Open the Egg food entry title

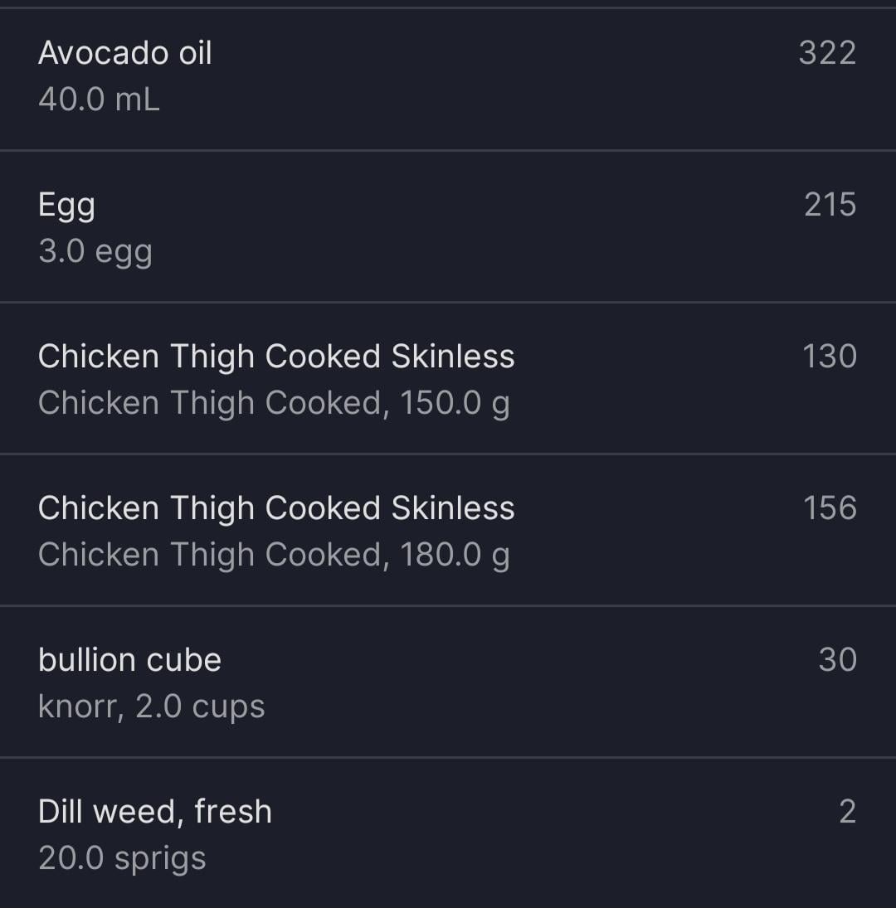66,205
